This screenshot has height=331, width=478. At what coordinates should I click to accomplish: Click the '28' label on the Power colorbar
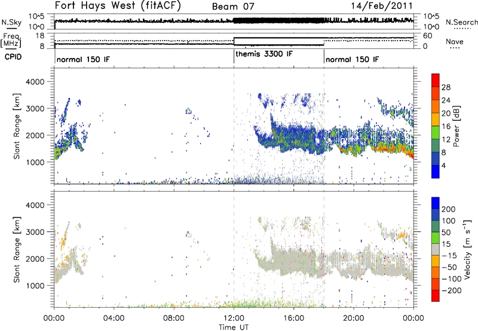(x=446, y=87)
